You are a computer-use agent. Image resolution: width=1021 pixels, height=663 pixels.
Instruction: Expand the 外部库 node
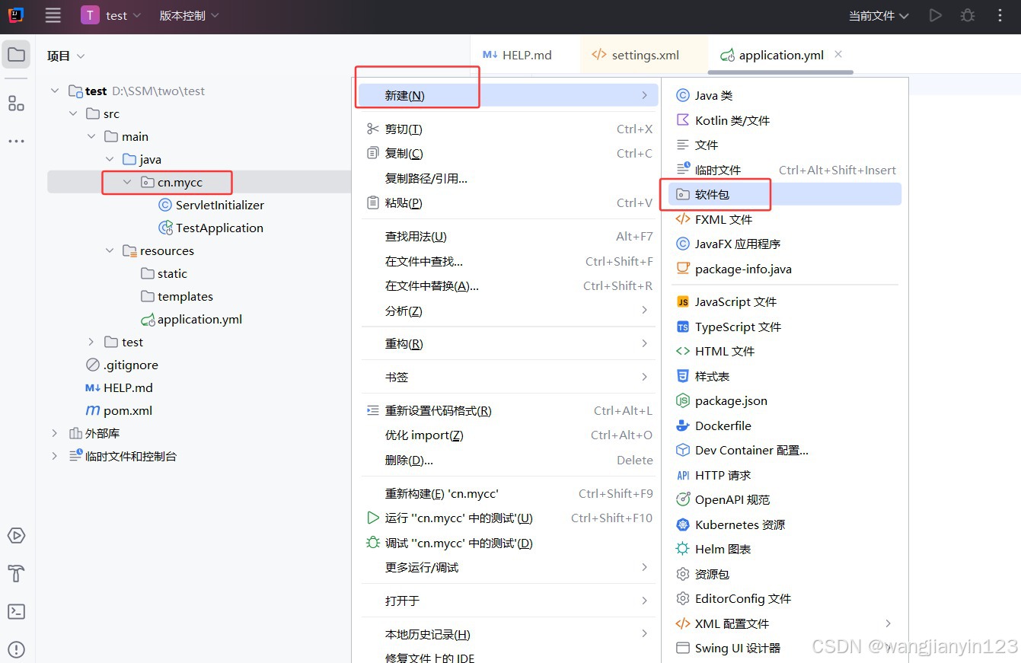(x=54, y=433)
